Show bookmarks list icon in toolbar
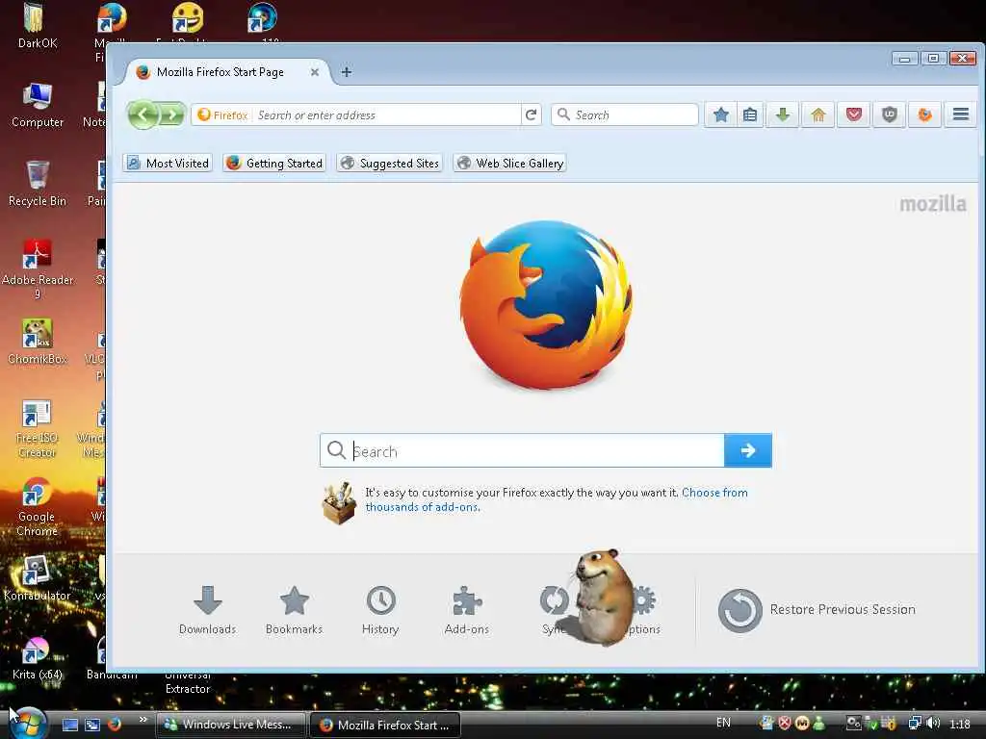Screen dimensions: 986x739 (749, 115)
